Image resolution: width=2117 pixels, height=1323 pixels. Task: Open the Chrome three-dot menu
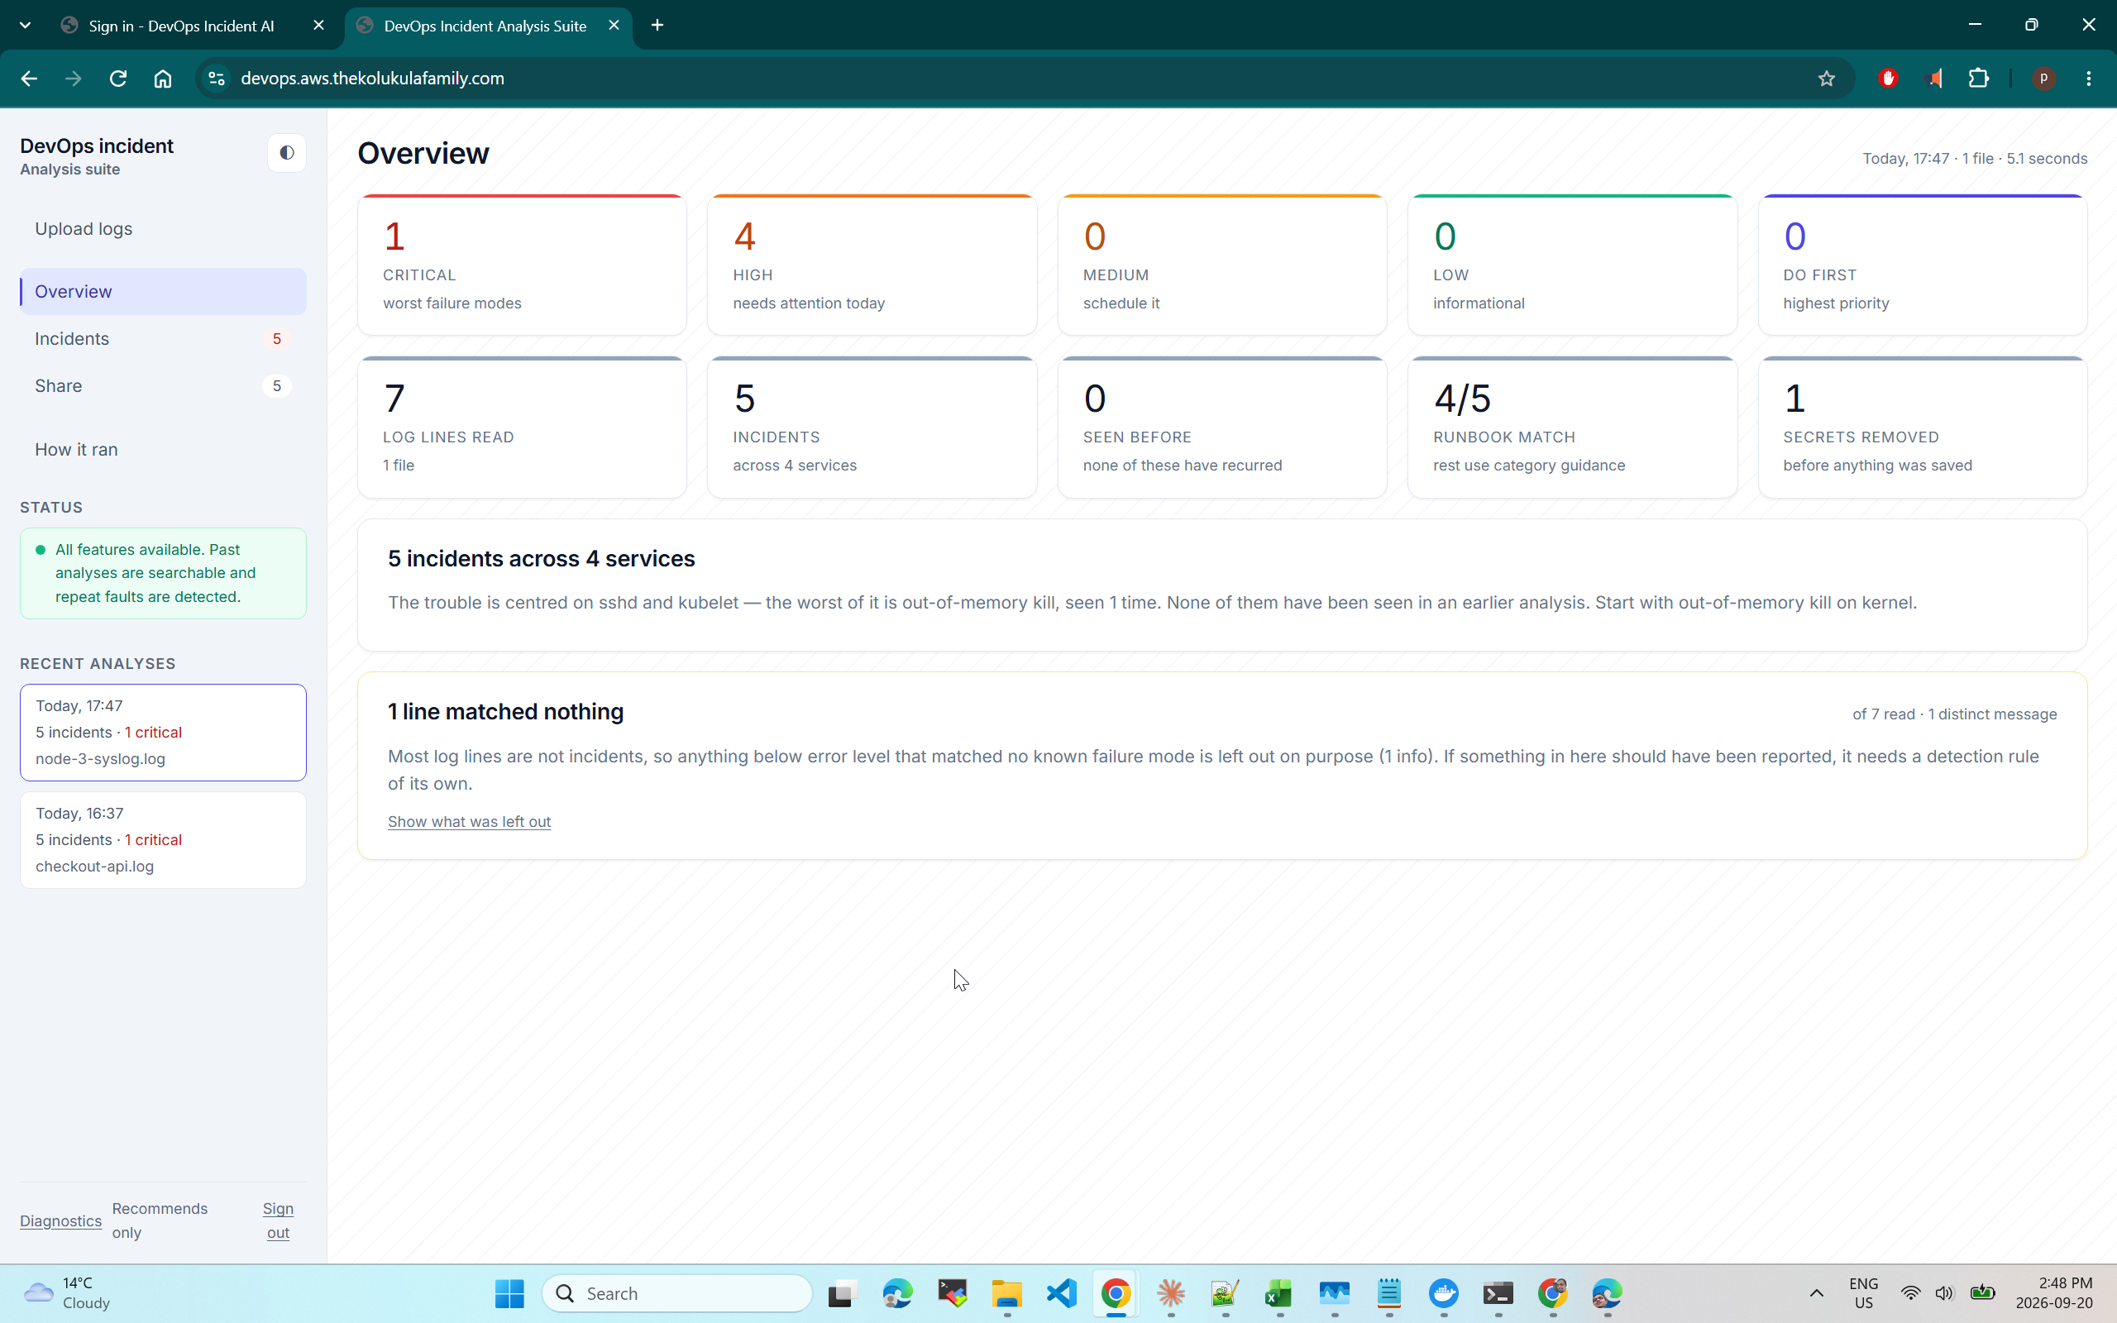(x=2089, y=79)
